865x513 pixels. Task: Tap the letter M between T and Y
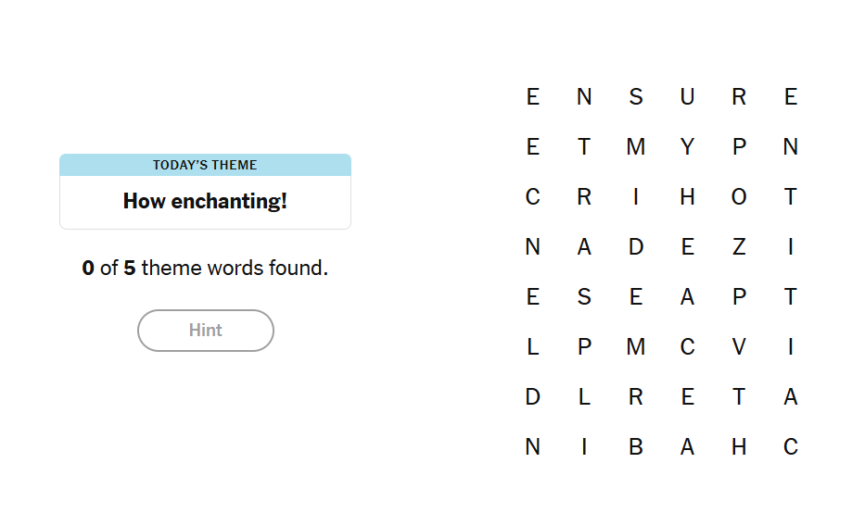tap(636, 147)
